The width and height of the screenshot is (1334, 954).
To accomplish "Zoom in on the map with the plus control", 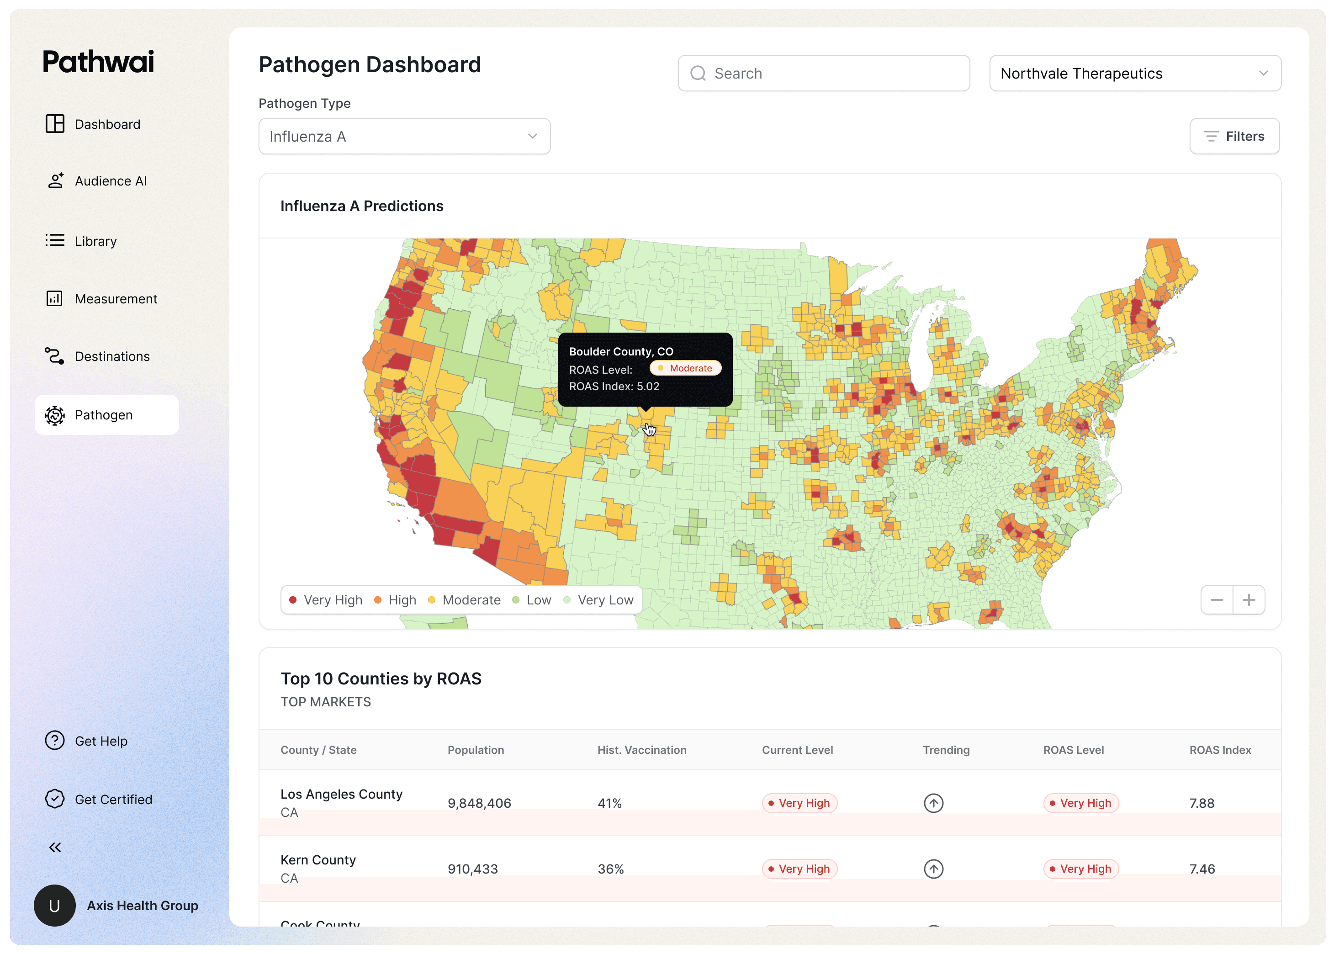I will pos(1249,600).
